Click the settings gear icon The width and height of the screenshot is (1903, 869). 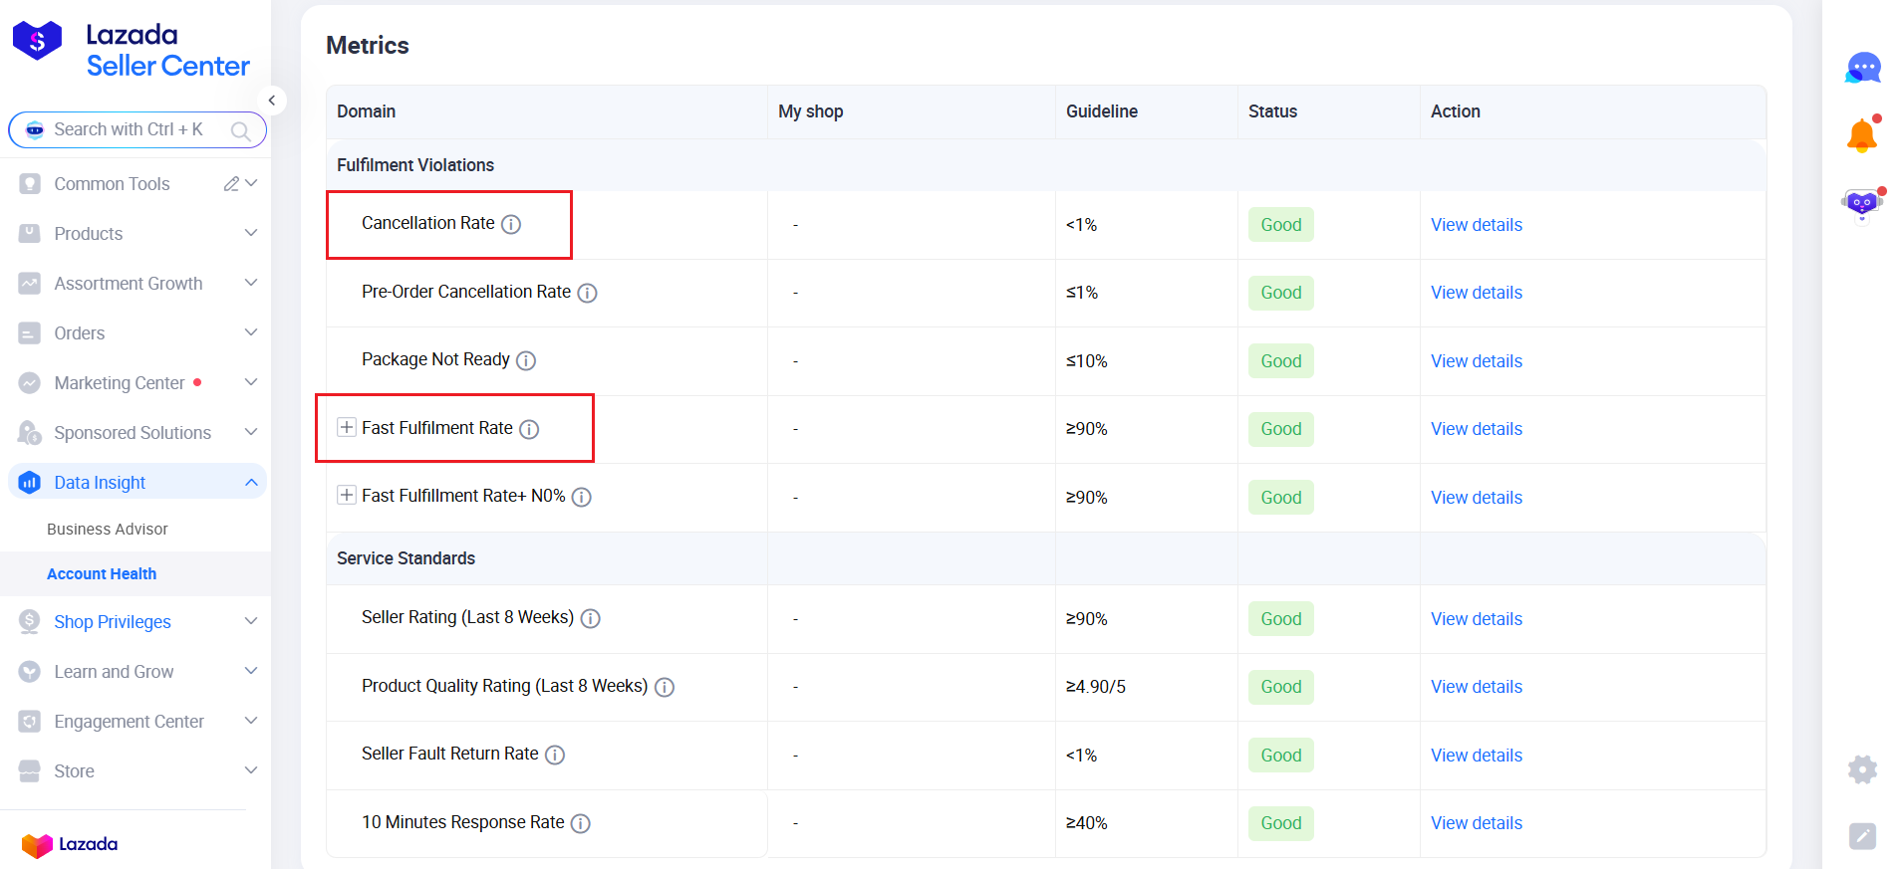tap(1862, 769)
